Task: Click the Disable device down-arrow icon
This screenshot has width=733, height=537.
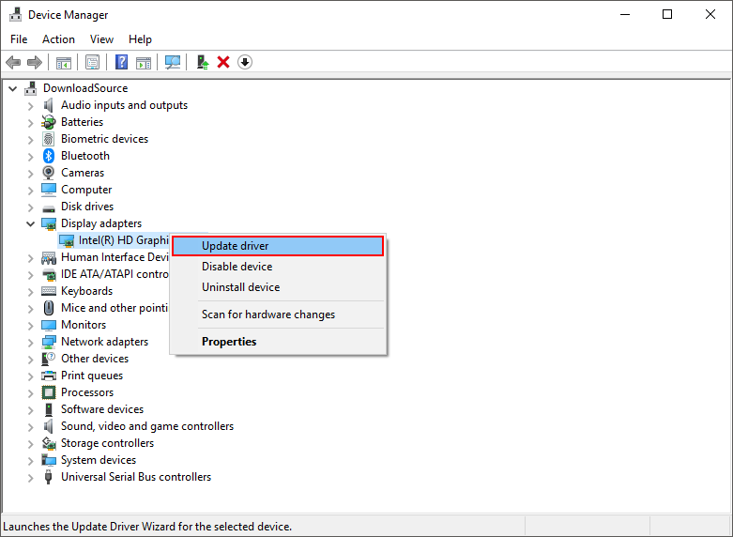Action: pos(245,62)
